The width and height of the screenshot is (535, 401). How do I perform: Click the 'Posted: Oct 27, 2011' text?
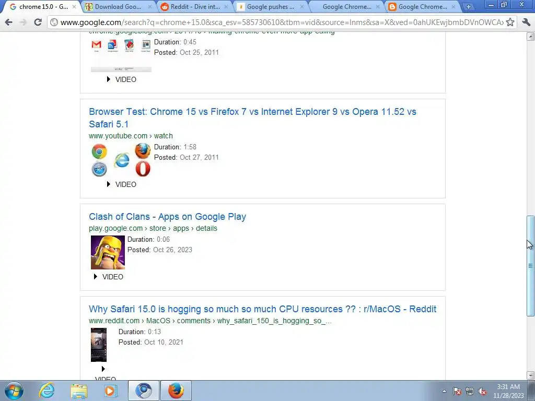[187, 158]
